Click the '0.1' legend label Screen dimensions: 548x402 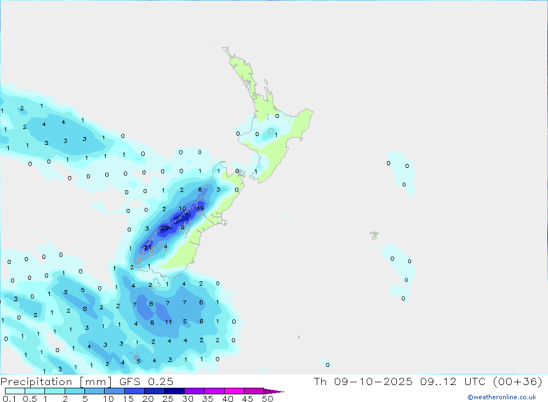click(x=9, y=399)
